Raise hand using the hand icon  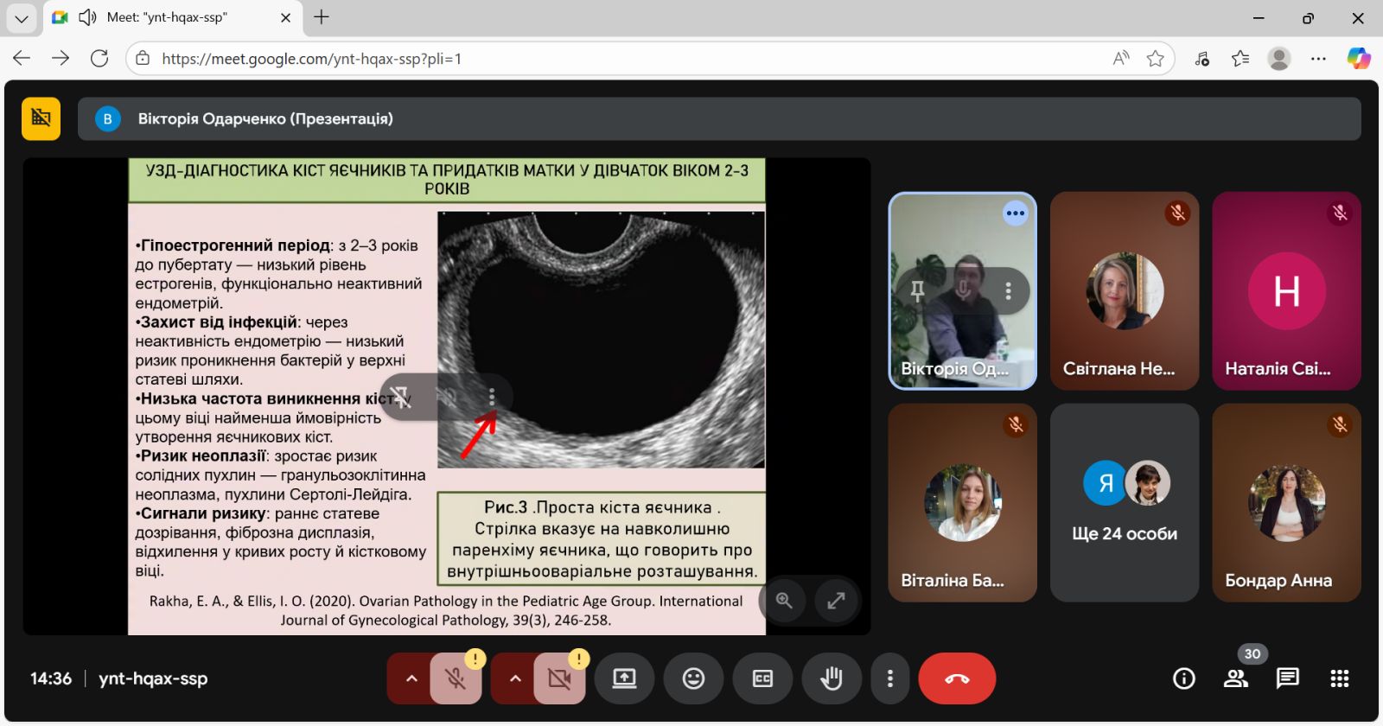tap(832, 678)
